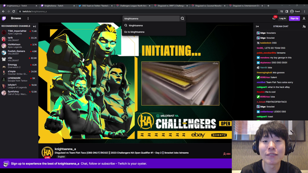Collapse the recommended channels sidebar

[x=34, y=26]
